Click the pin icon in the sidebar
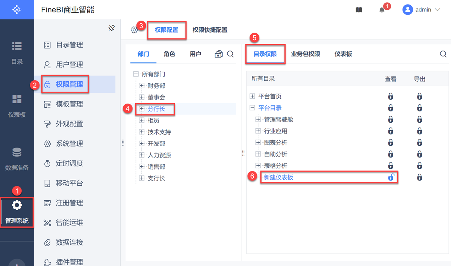The height and width of the screenshot is (266, 451). coord(111,28)
